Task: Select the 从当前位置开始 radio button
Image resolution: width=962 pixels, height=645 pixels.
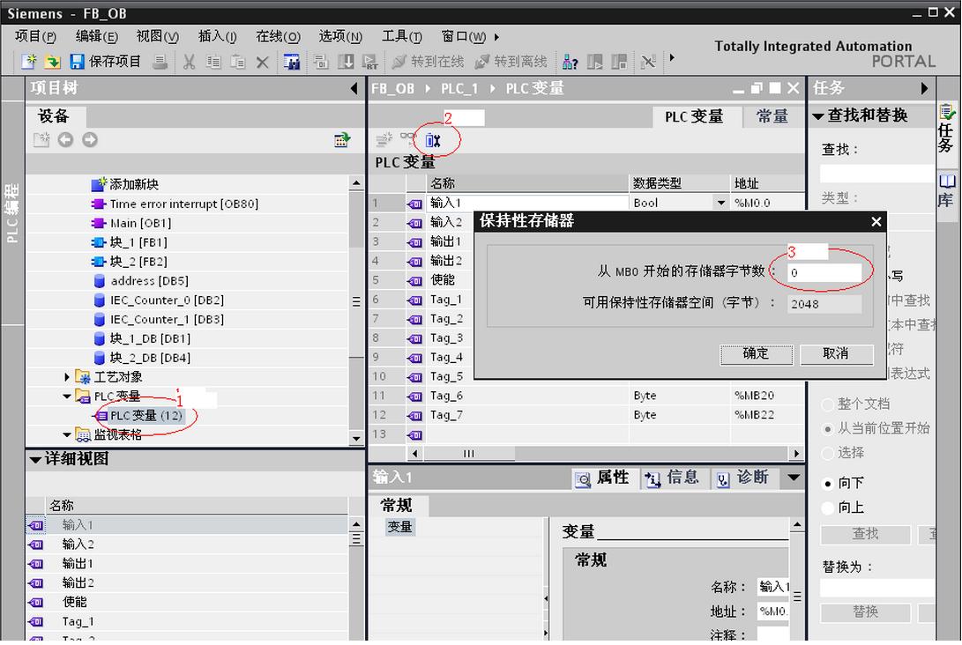Action: [x=828, y=429]
